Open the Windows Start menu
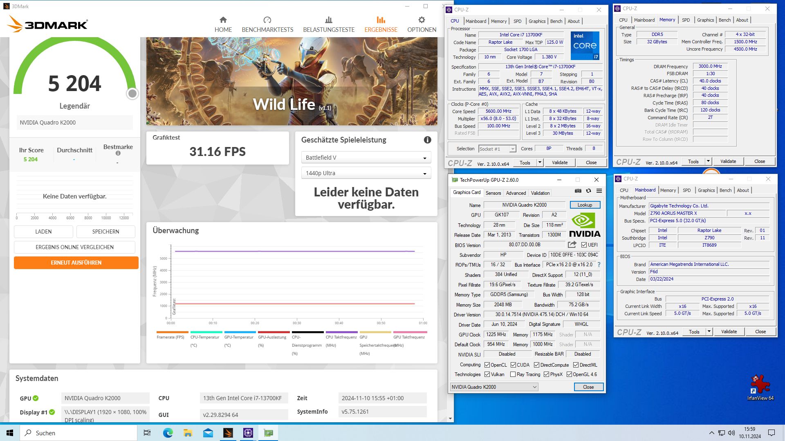The width and height of the screenshot is (785, 441). (x=10, y=433)
